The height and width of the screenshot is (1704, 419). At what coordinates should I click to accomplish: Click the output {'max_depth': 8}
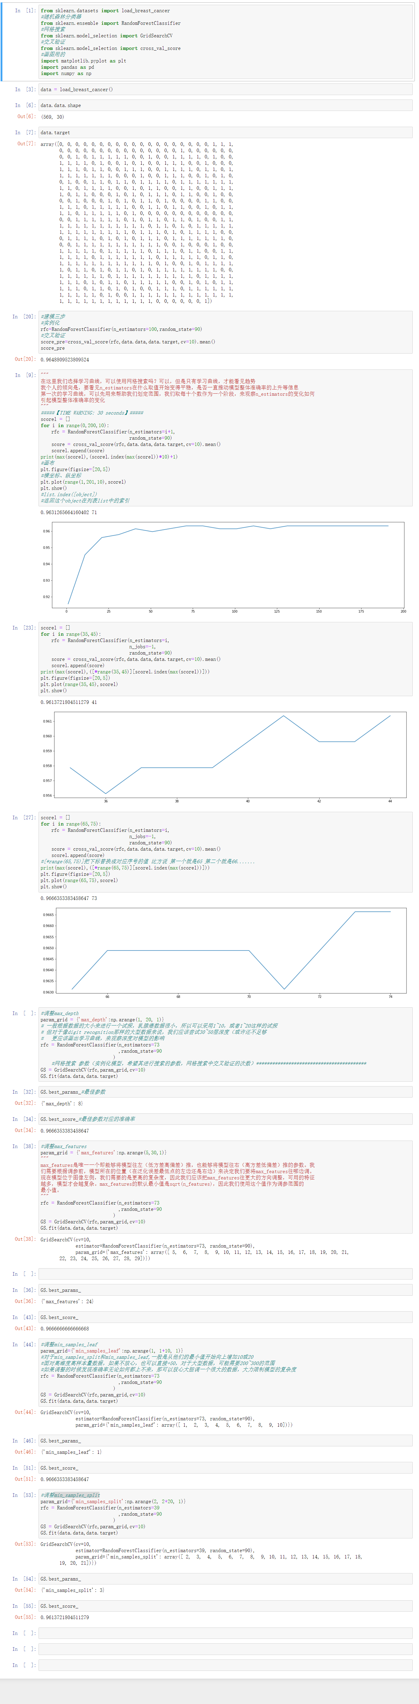tap(62, 1103)
